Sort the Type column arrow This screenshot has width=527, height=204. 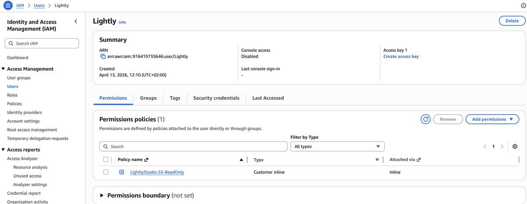pos(377,160)
